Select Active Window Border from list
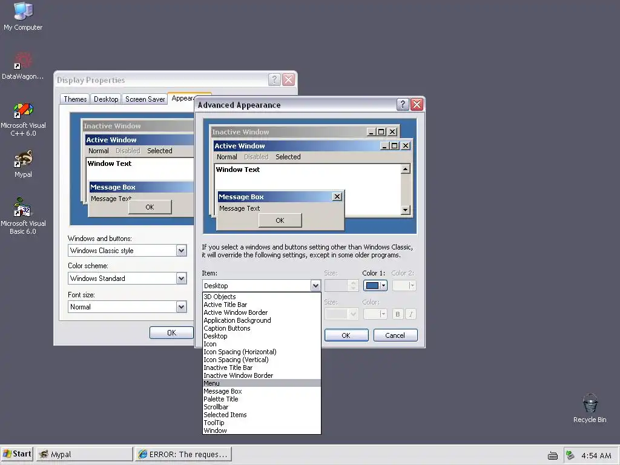Image resolution: width=620 pixels, height=465 pixels. click(x=262, y=312)
